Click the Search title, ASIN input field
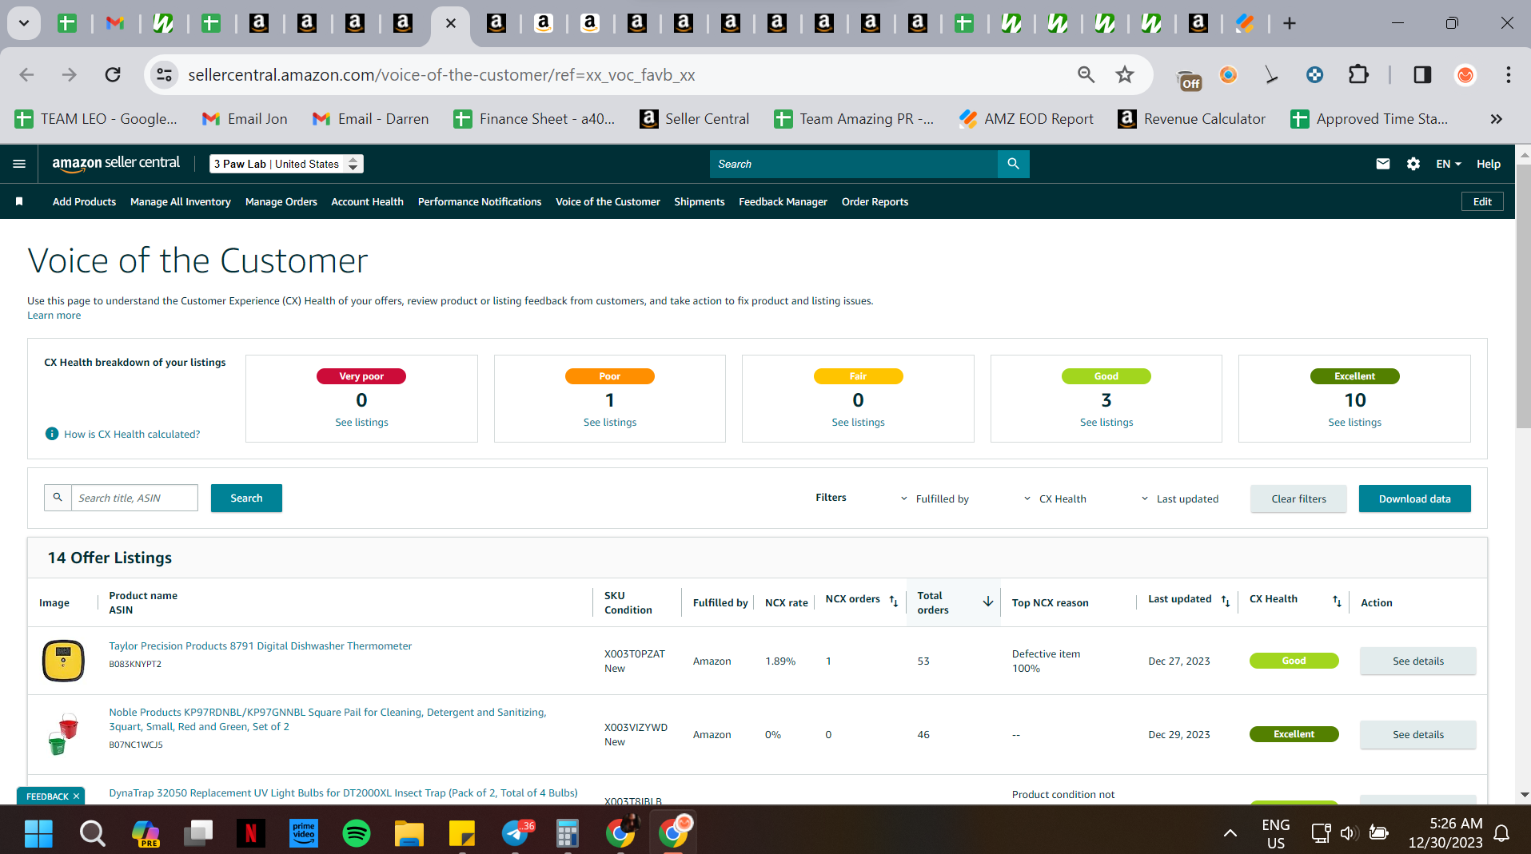 pyautogui.click(x=134, y=498)
